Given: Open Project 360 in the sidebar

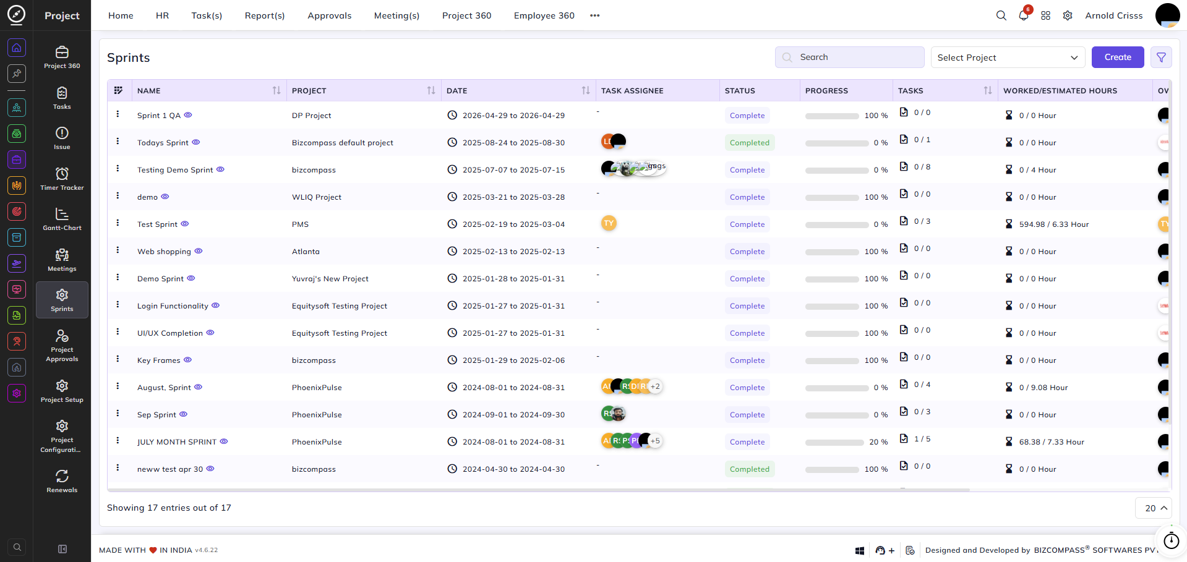Looking at the screenshot, I should pos(62,57).
